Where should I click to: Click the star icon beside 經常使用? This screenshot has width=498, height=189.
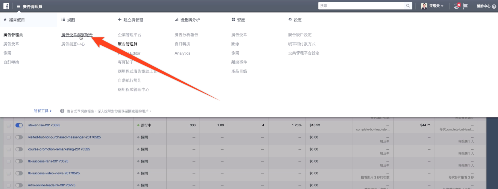pos(5,19)
